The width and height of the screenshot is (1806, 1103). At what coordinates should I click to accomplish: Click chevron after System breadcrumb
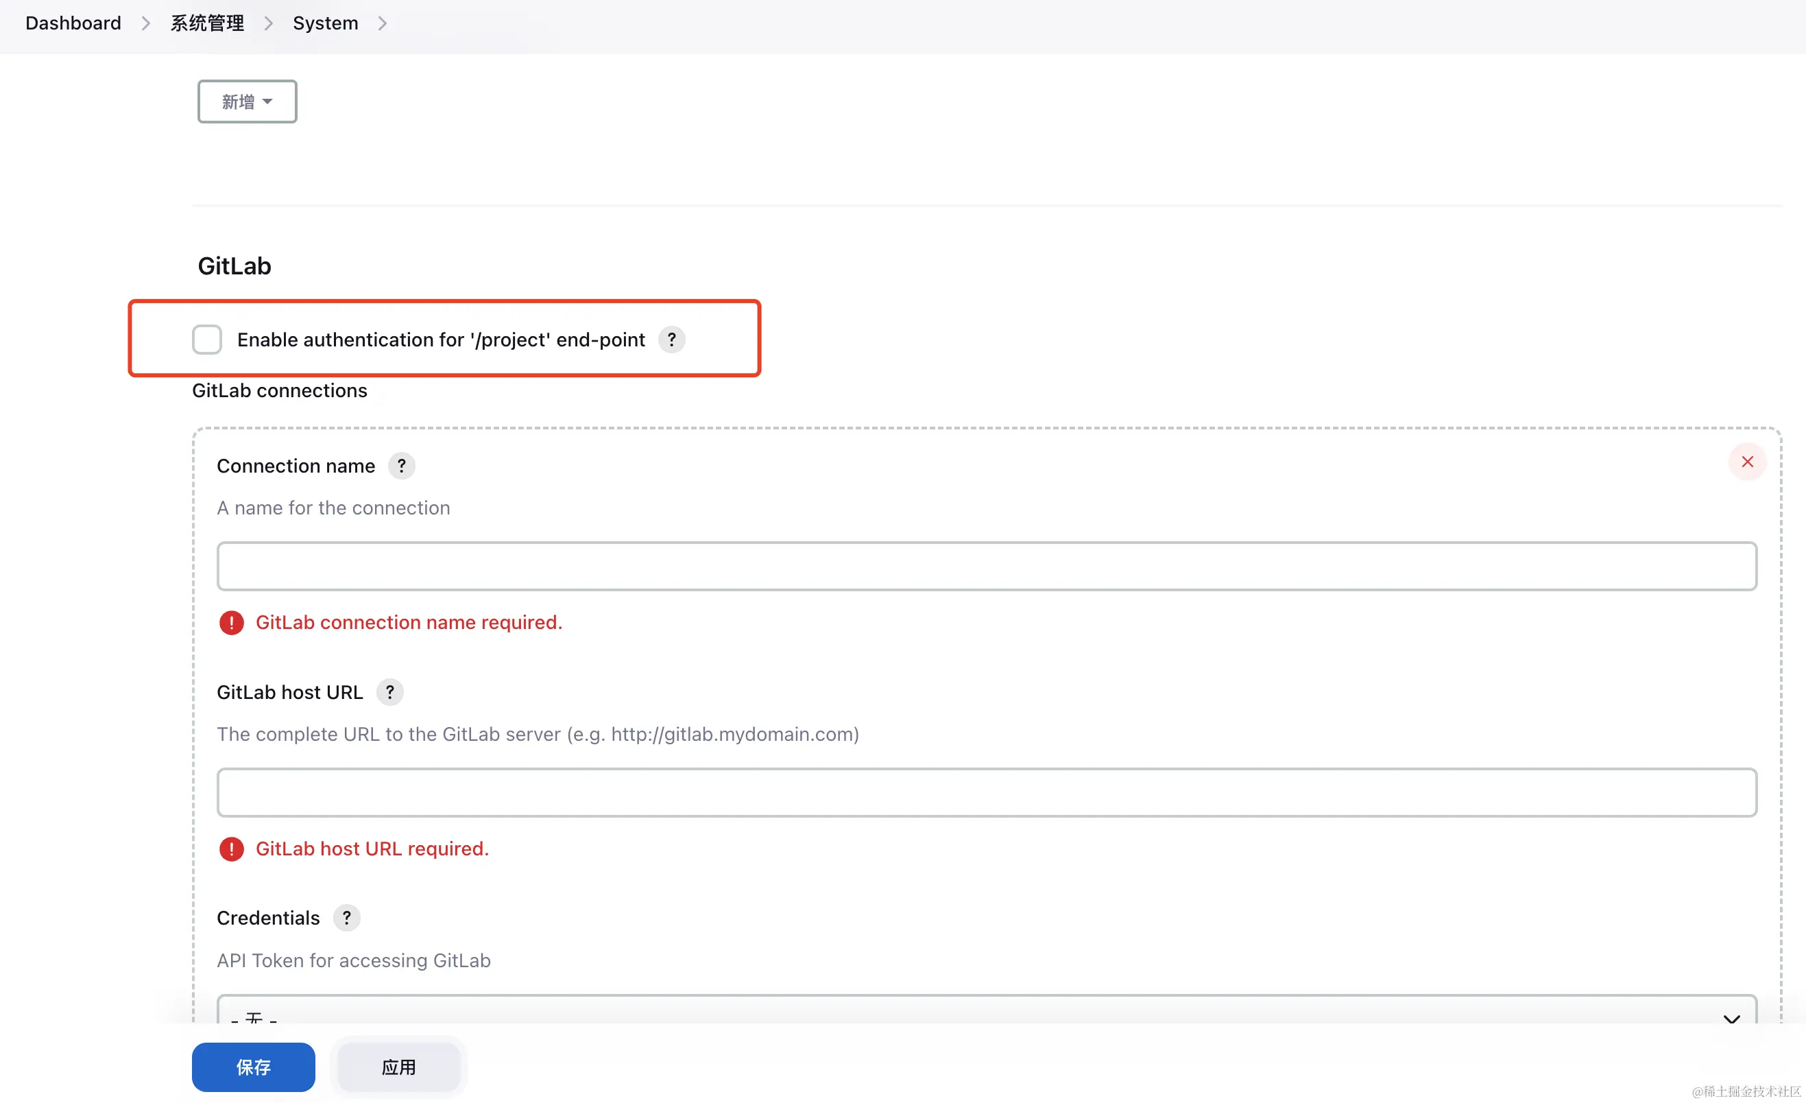pos(382,23)
